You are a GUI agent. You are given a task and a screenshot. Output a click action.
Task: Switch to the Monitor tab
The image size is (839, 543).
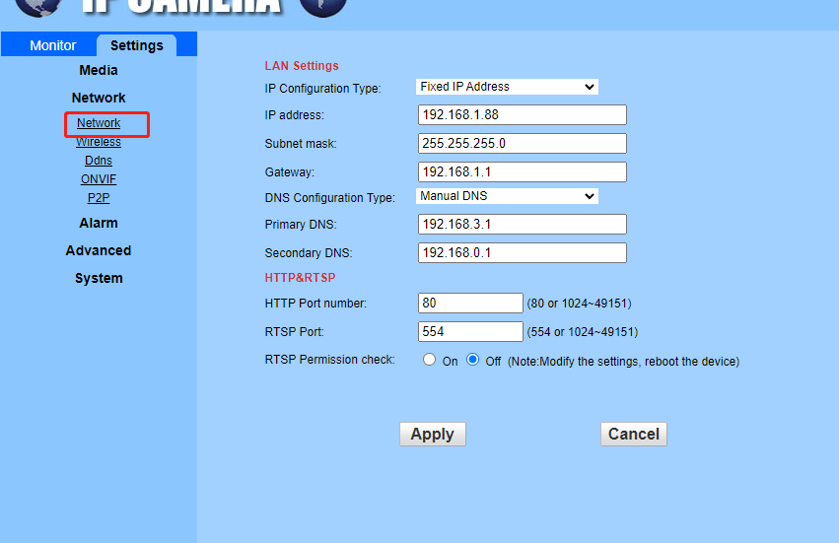[x=53, y=45]
